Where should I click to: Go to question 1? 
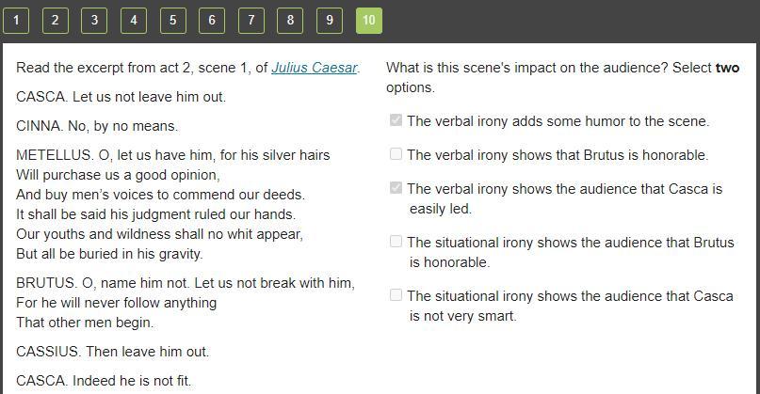[16, 20]
